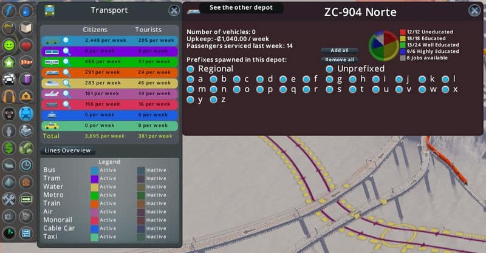Click the magnifier icon in the bus row
The image size is (486, 253).
(x=66, y=41)
